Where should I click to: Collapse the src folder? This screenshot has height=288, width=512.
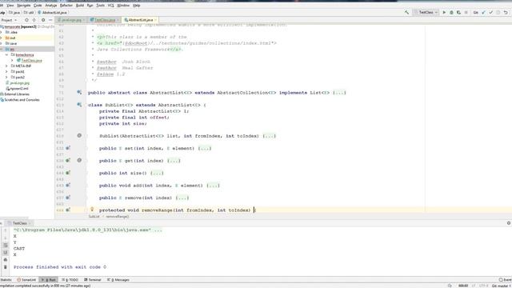pyautogui.click(x=2, y=49)
